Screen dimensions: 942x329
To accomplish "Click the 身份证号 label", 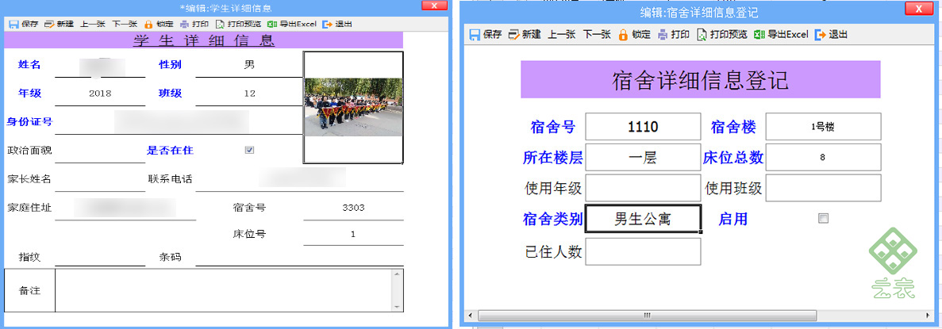I will 29,122.
